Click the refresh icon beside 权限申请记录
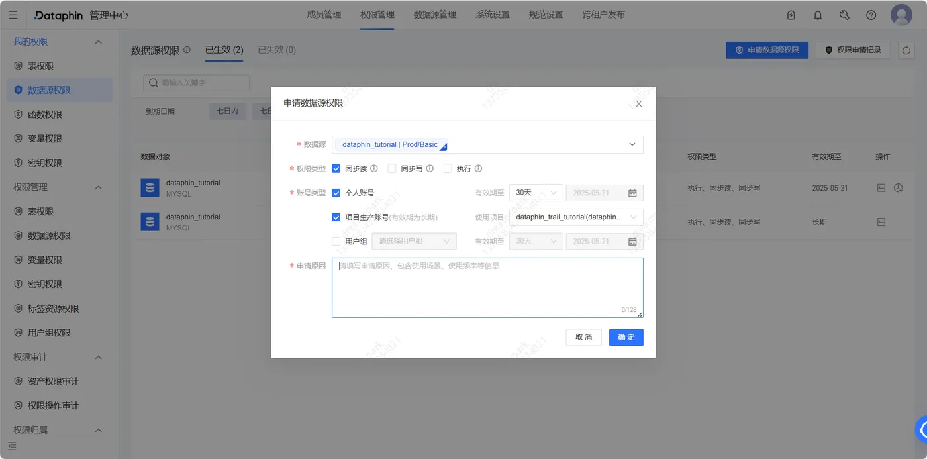This screenshot has height=459, width=927. point(906,50)
